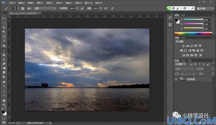Image resolution: width=216 pixels, height=125 pixels.
Task: Select the Hand tool
Action: 4,101
